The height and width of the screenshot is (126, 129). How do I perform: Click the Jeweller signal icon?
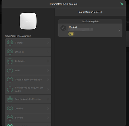pos(10,109)
